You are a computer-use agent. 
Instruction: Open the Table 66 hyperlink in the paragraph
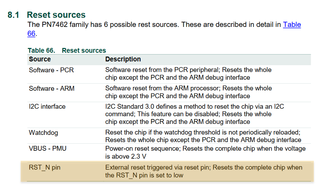(292, 25)
